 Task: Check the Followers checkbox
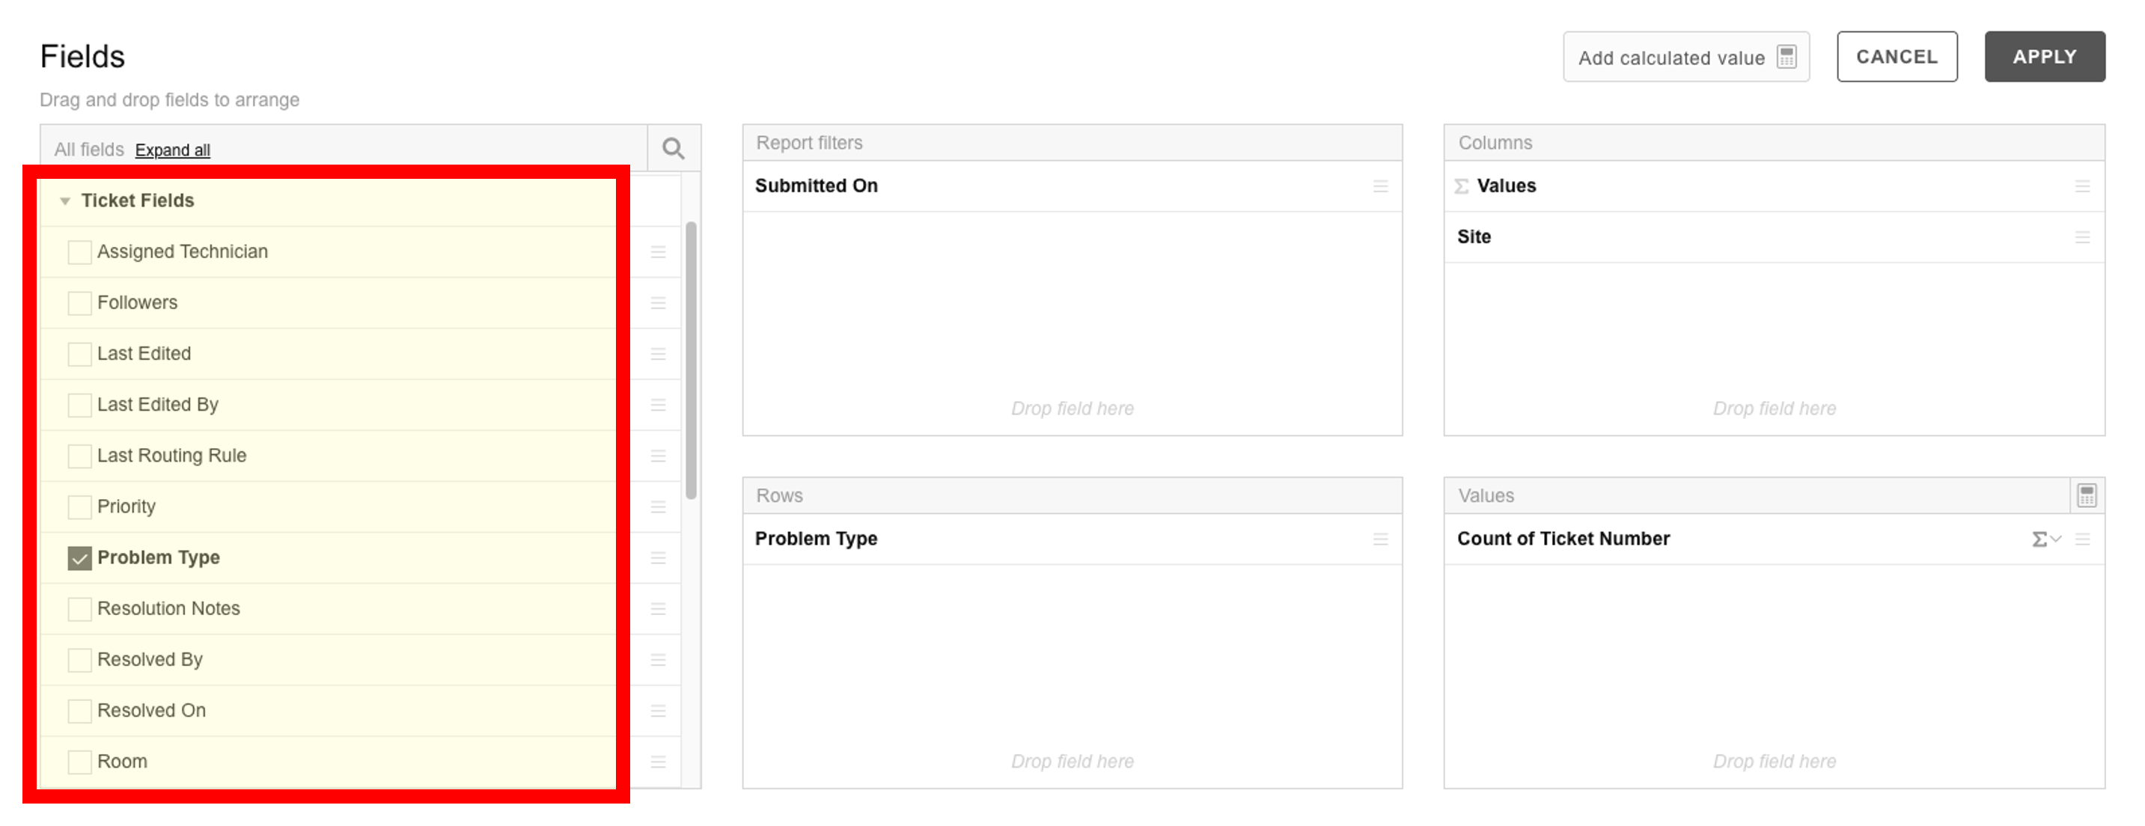(80, 303)
